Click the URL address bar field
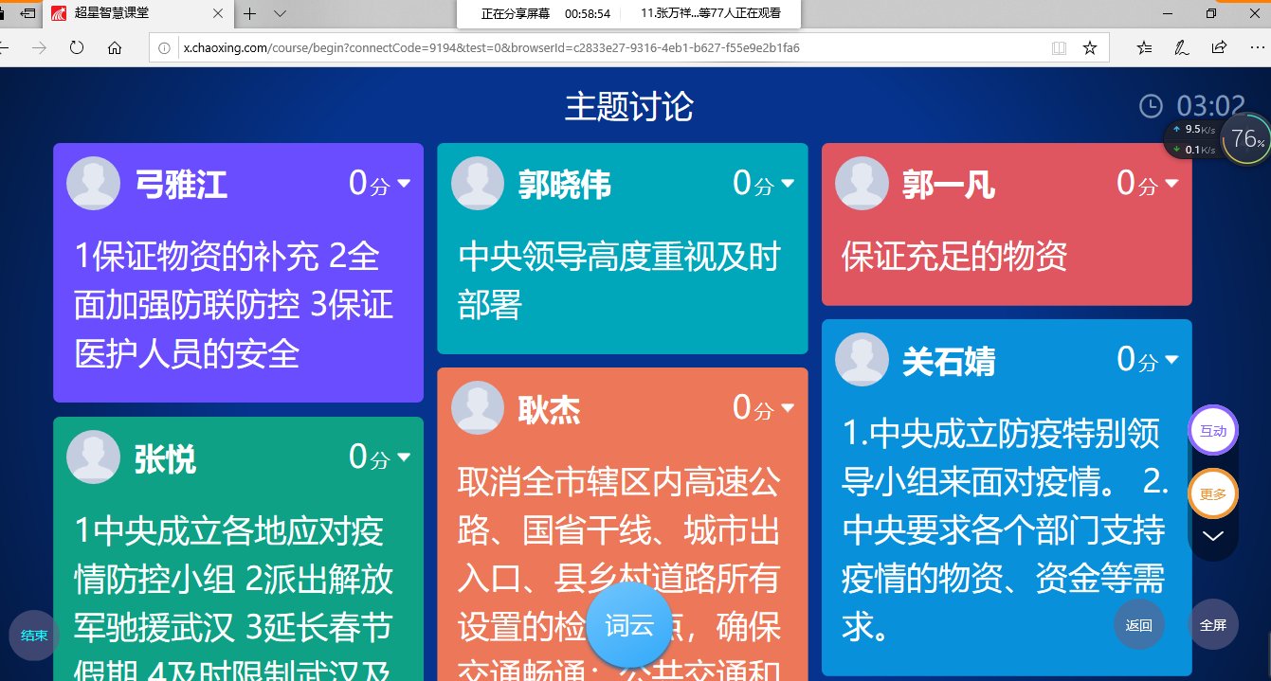The image size is (1271, 681). (x=607, y=47)
